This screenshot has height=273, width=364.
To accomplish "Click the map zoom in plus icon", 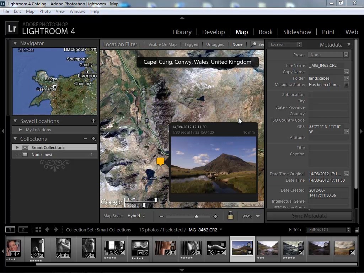I will click(215, 216).
